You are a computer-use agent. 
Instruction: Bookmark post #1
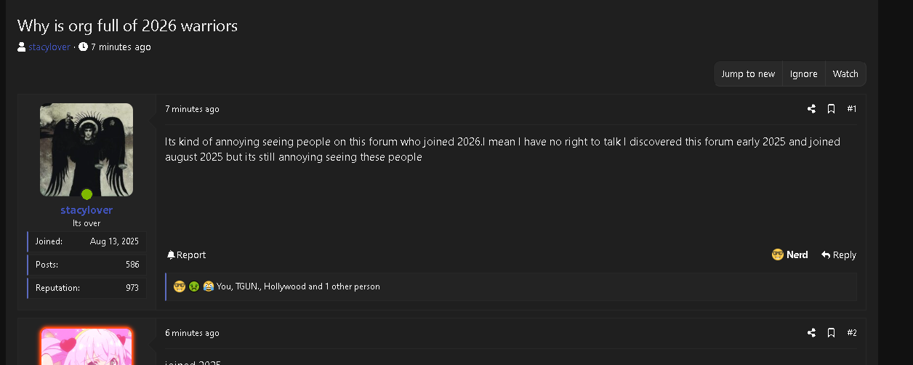(x=831, y=109)
